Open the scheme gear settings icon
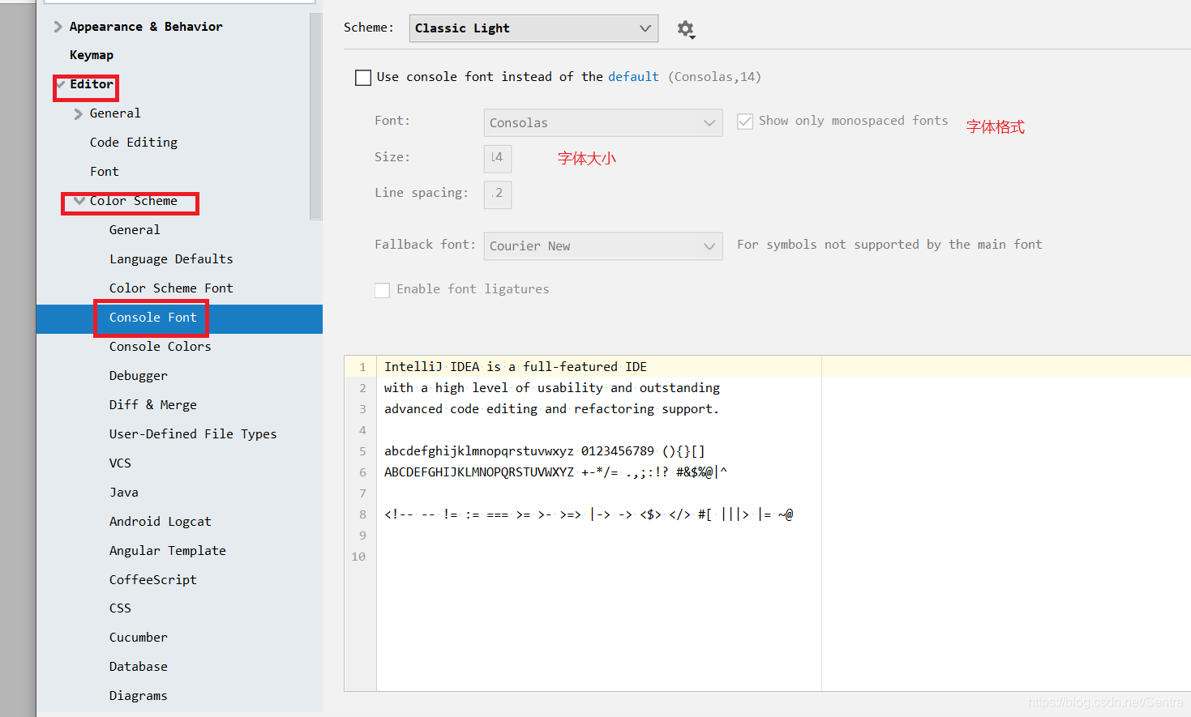This screenshot has height=717, width=1191. [x=686, y=29]
